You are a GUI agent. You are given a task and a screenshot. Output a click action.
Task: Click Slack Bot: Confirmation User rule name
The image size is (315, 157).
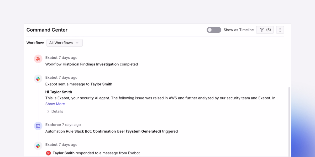(118, 131)
